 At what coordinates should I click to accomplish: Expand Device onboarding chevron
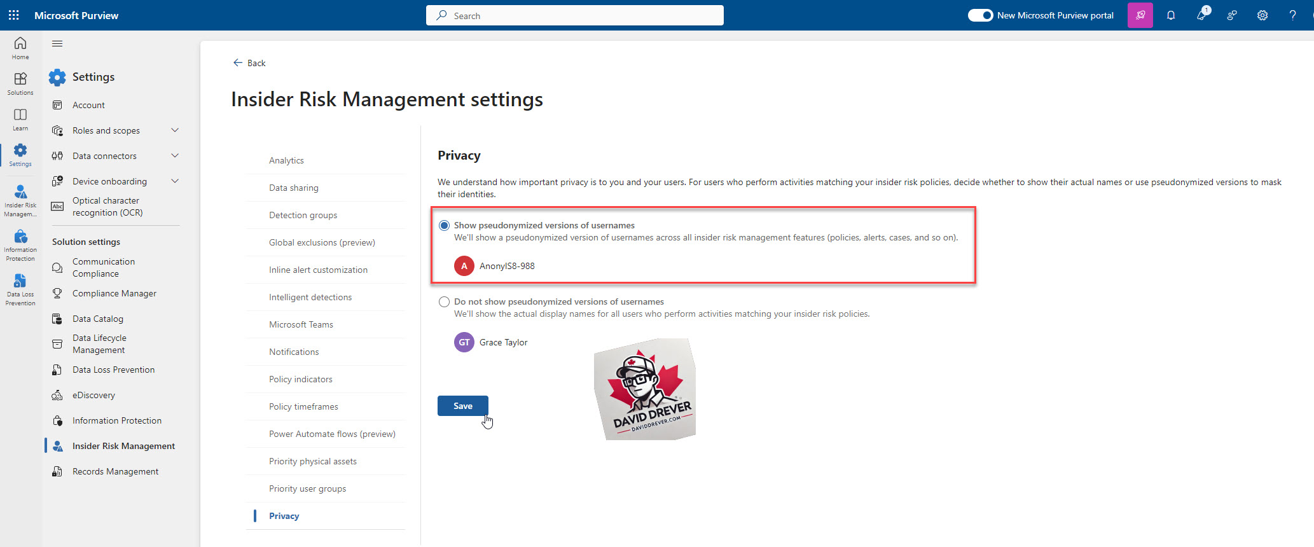(x=175, y=181)
